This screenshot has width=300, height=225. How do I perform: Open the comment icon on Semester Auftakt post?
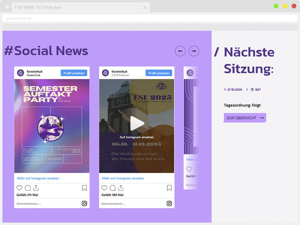point(28,188)
